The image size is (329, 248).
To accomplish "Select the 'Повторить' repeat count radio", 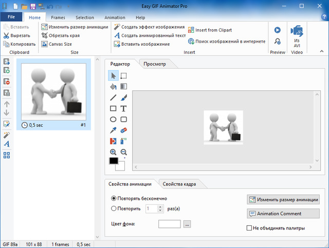I will 114,208.
